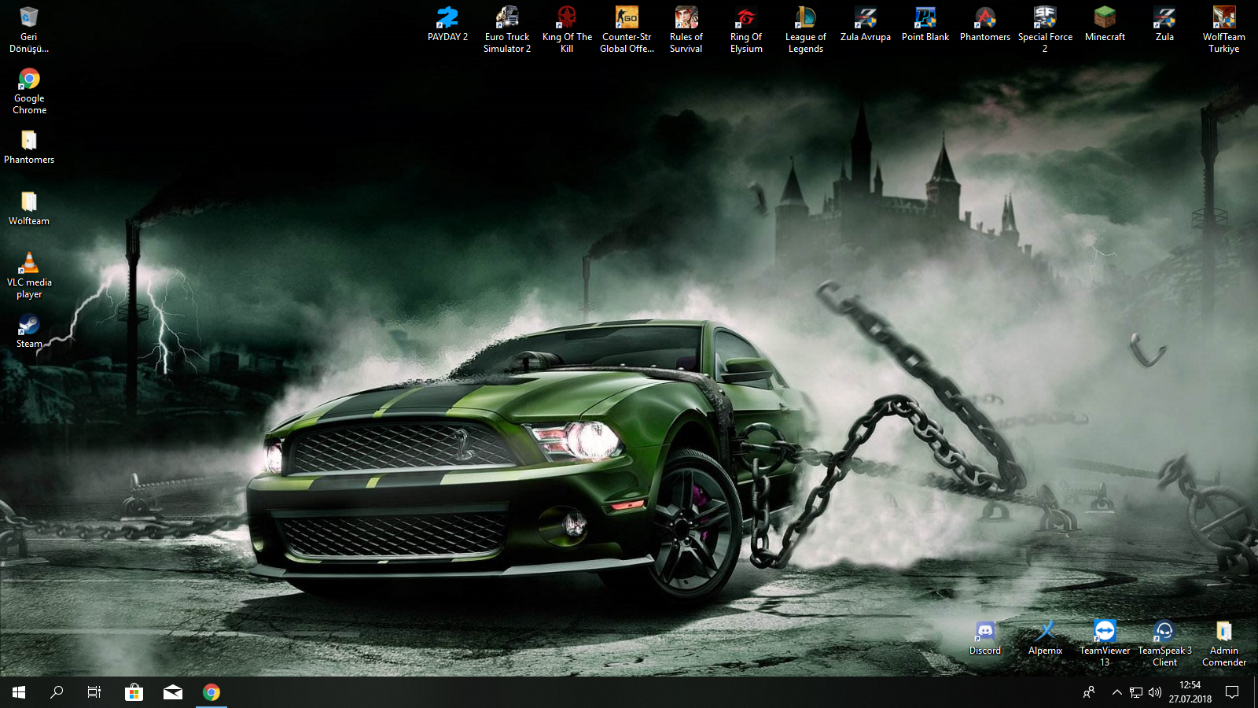
Task: Open the Windows Start menu
Action: tap(19, 692)
